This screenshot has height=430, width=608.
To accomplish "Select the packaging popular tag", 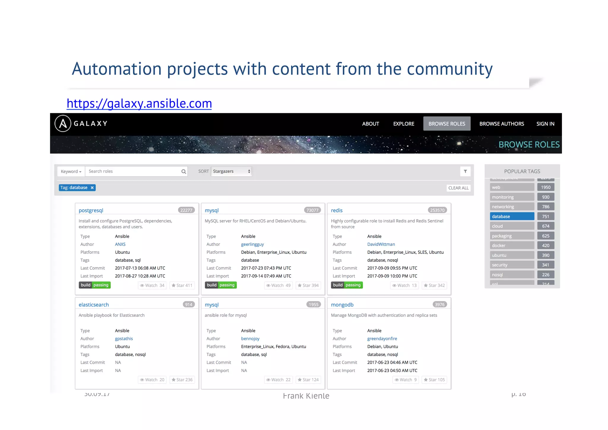I will click(x=512, y=236).
